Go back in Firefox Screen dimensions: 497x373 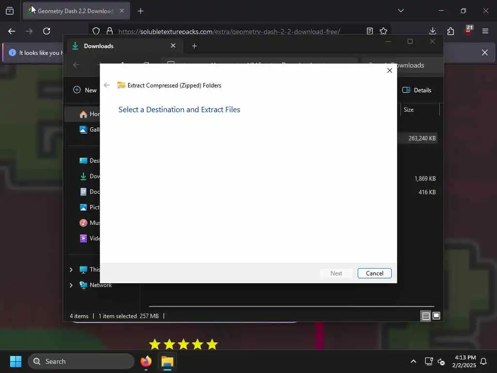tap(12, 31)
